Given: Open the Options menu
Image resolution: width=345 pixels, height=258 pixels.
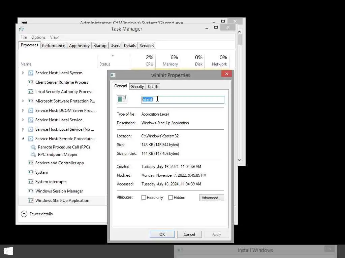Looking at the screenshot, I should coord(38,37).
